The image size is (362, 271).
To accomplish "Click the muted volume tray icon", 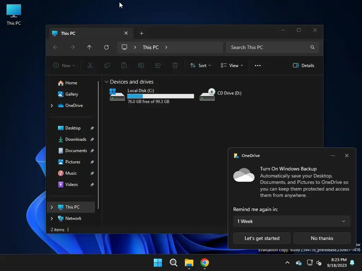I will (x=319, y=263).
